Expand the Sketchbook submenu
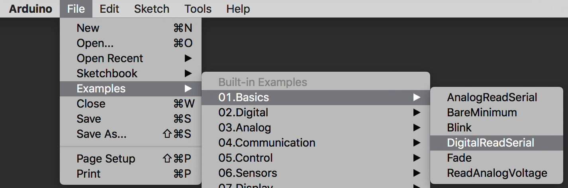568x188 pixels. tap(107, 74)
